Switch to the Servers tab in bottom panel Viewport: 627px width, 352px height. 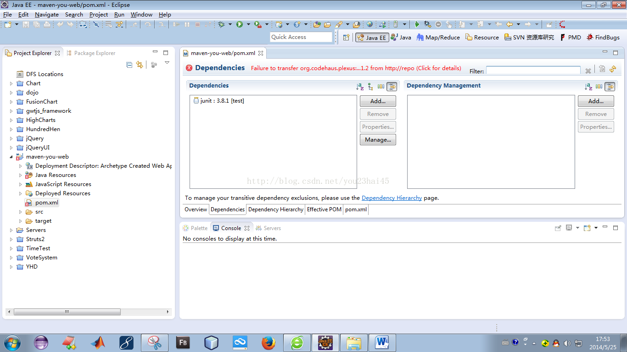point(268,228)
